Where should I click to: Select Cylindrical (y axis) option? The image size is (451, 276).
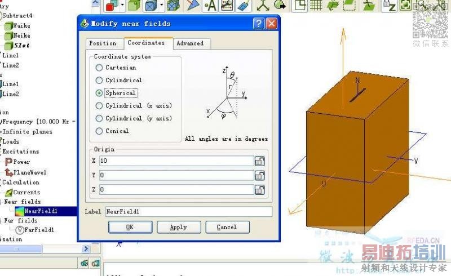pyautogui.click(x=99, y=118)
